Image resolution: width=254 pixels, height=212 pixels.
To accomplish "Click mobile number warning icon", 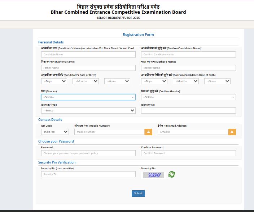I will click(148, 132).
